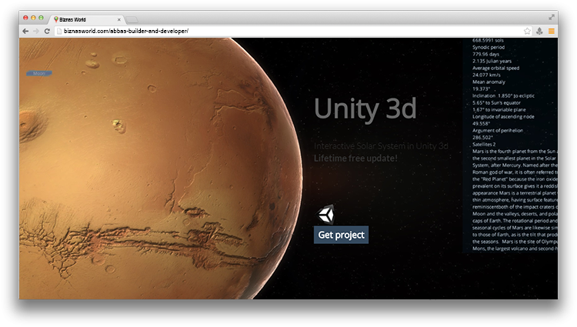Click the 'Argument of perihelion' label
This screenshot has width=577, height=327.
pos(498,131)
